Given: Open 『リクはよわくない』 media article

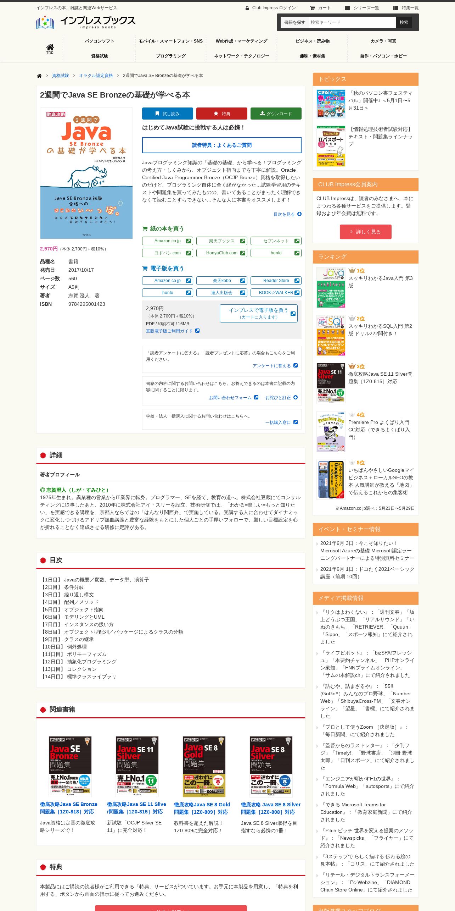Looking at the screenshot, I should (x=367, y=627).
